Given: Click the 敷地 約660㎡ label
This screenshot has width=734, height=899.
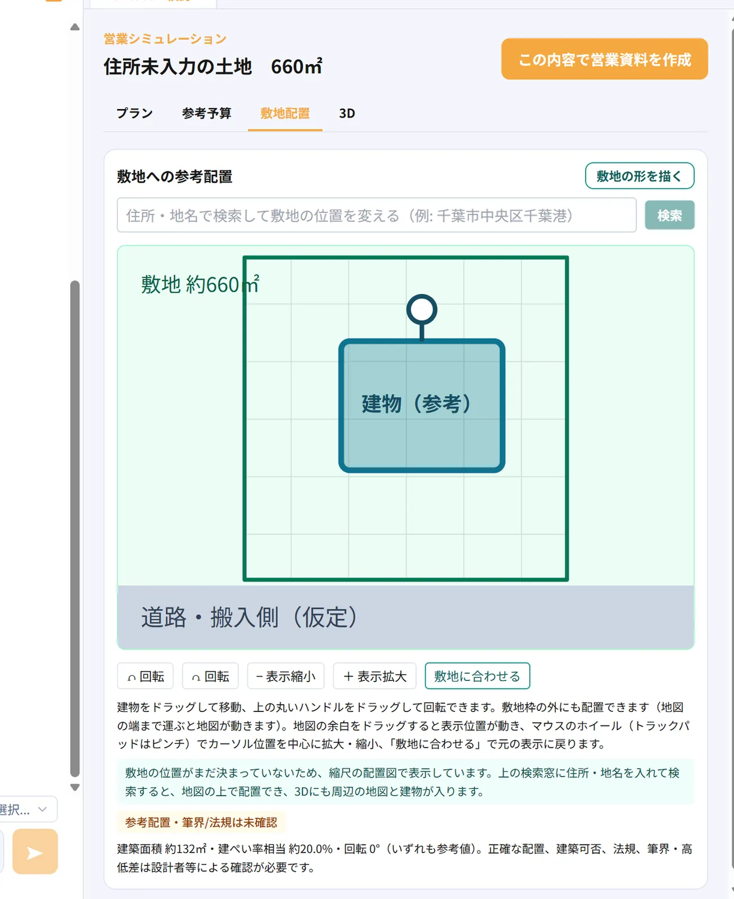Looking at the screenshot, I should coord(200,284).
